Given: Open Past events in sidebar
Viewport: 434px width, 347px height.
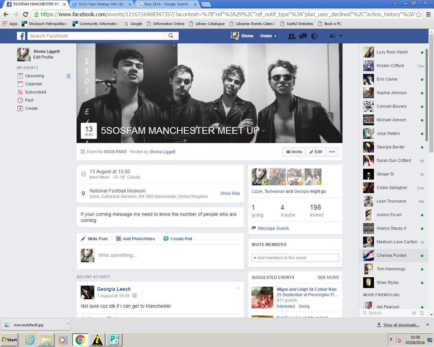Looking at the screenshot, I should coord(29,100).
